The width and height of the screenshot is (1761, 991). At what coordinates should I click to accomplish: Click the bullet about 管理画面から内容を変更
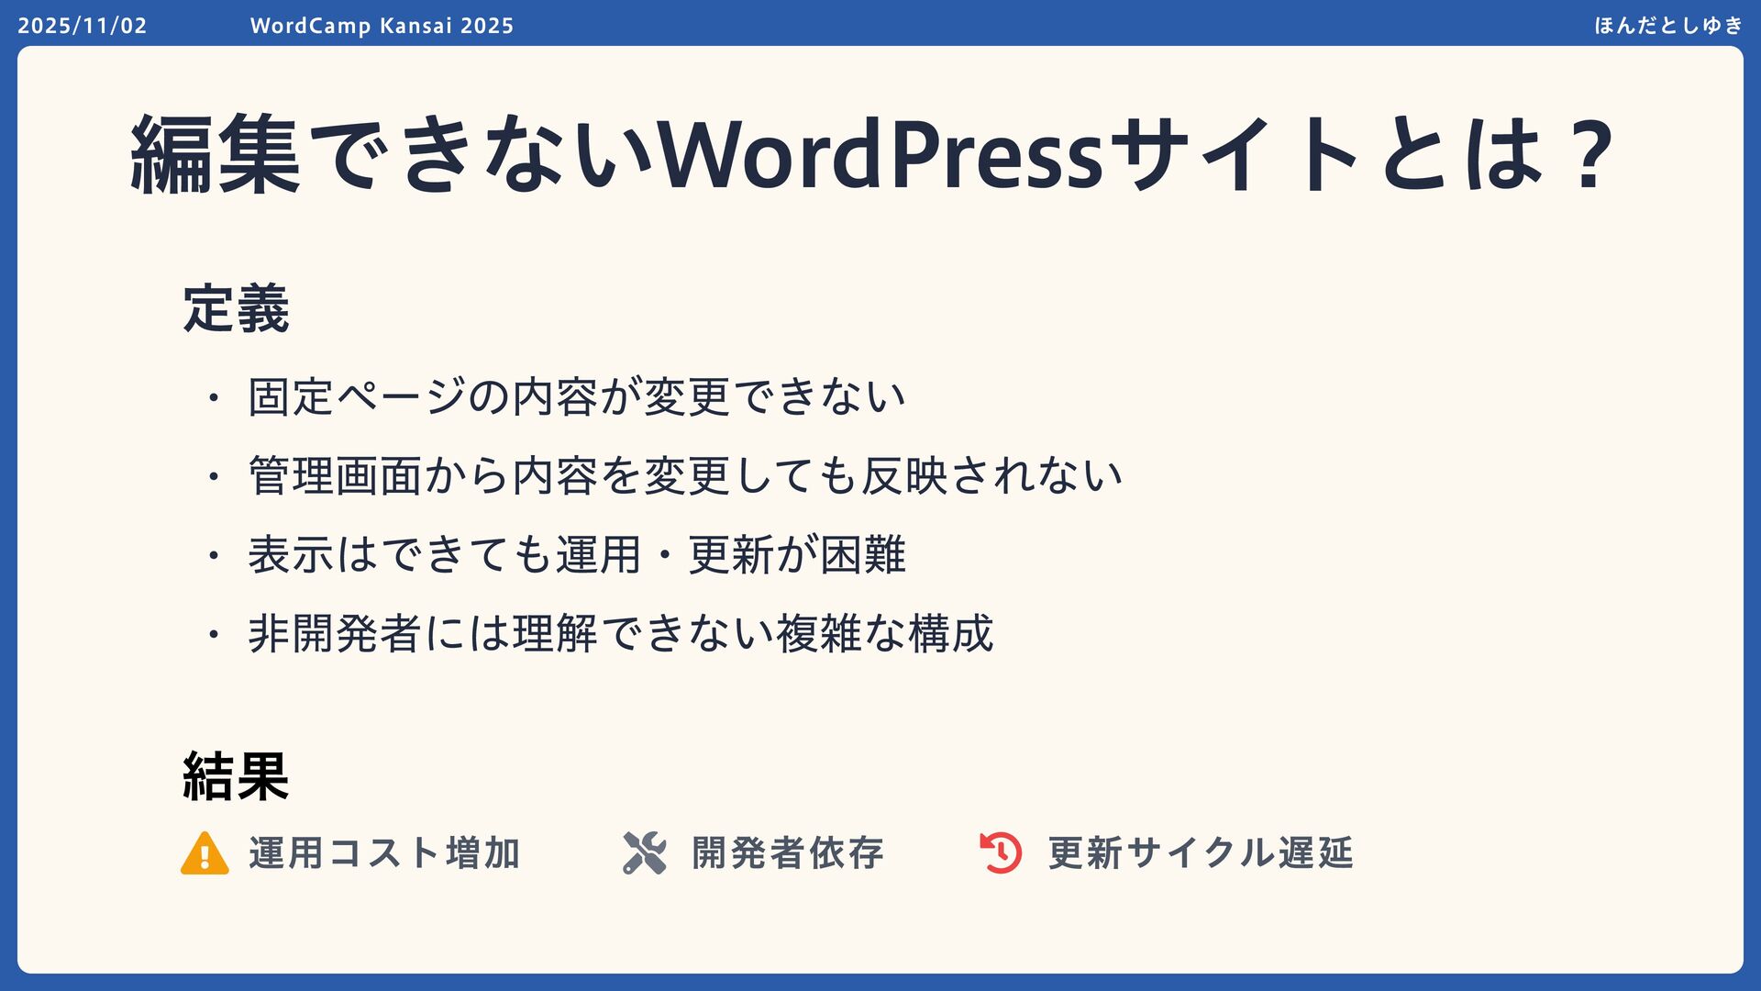tap(684, 476)
